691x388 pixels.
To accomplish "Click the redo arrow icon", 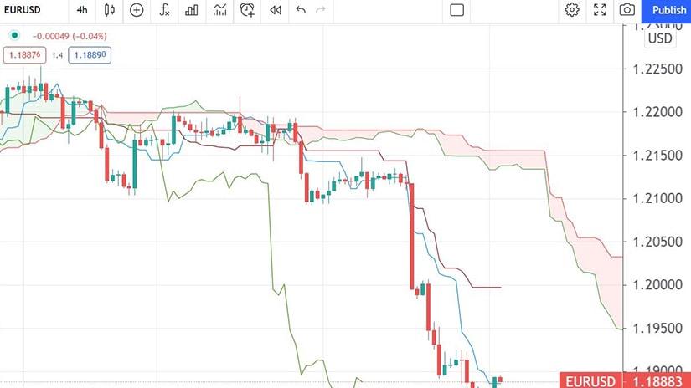I will tap(321, 10).
